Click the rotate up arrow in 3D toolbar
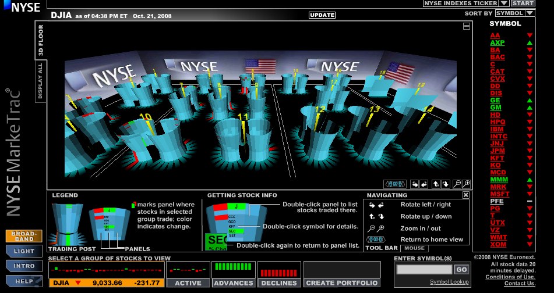Screen dimensions: 554x293 (x=436, y=184)
